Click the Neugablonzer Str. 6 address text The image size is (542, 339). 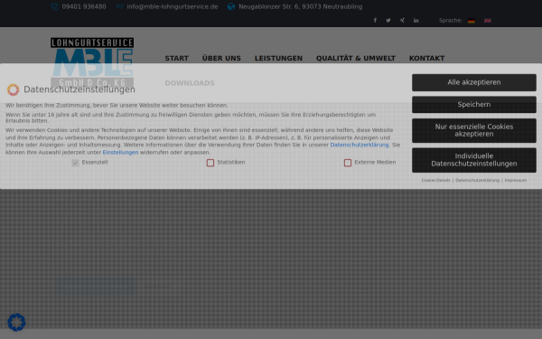pos(301,6)
